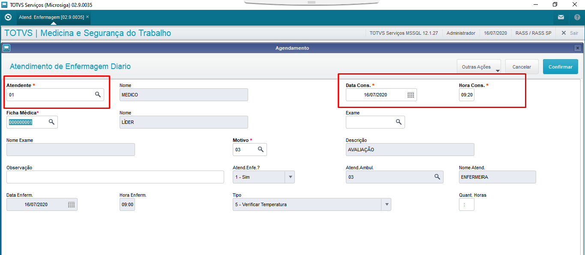Click the Sair button
Viewport: 585px width, 255px height.
tap(570, 33)
